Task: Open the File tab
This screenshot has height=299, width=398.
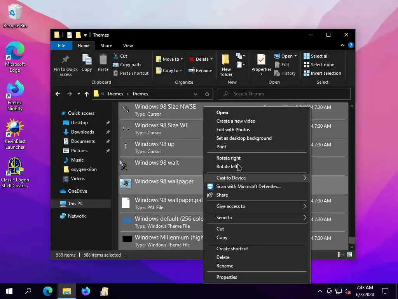Action: tap(61, 46)
